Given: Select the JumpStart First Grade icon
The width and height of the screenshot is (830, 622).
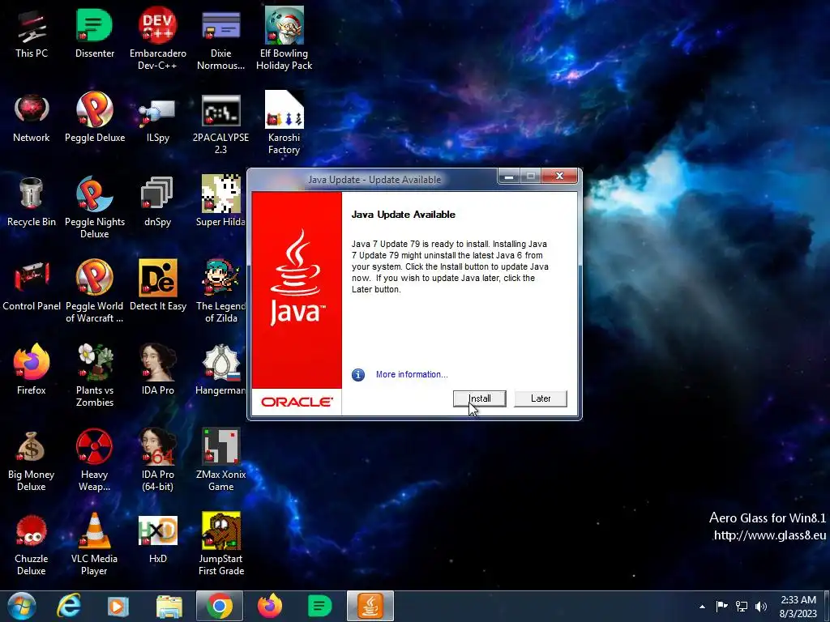Looking at the screenshot, I should pyautogui.click(x=220, y=544).
